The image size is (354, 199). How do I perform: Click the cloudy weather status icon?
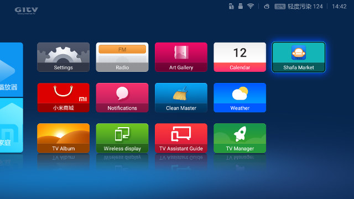coord(267,6)
